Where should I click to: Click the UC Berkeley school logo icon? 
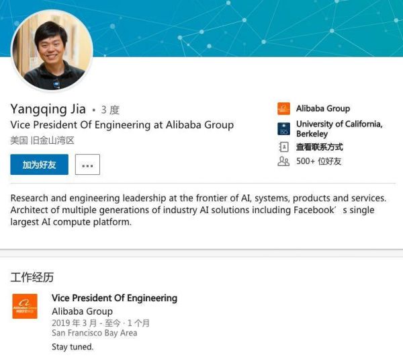pos(283,129)
